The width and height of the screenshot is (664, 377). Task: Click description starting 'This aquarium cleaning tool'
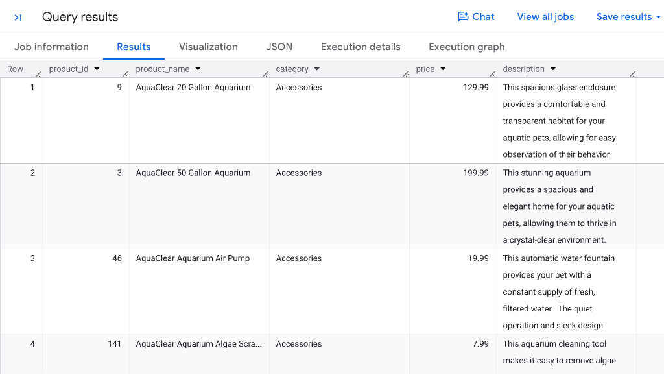[x=559, y=352]
